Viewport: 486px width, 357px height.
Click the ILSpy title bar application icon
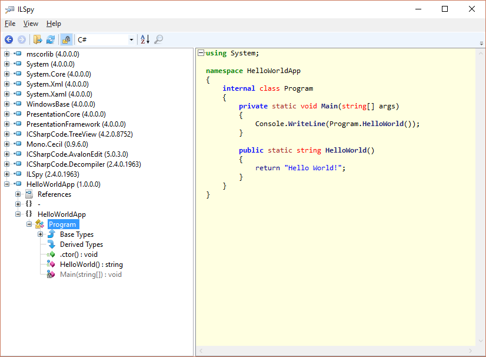(x=9, y=9)
